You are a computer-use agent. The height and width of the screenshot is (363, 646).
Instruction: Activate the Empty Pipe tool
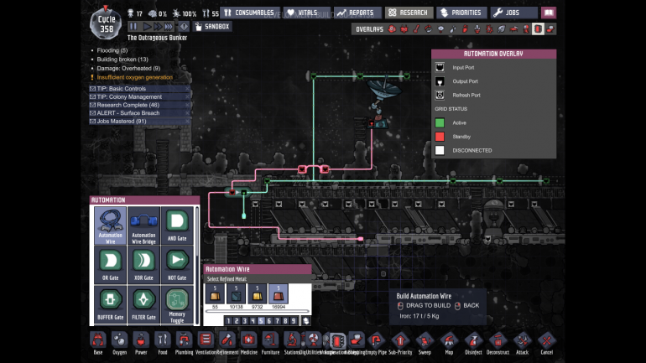coord(376,343)
